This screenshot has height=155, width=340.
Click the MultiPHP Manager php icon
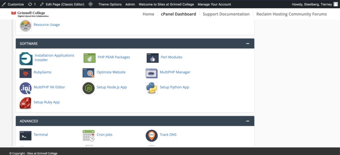coord(151,73)
